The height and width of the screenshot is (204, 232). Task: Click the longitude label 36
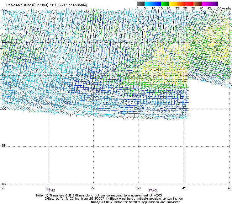93,188
